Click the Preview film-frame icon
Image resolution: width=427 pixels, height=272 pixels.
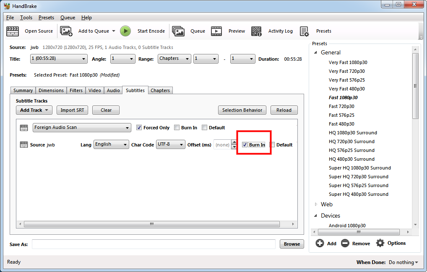[x=216, y=31]
